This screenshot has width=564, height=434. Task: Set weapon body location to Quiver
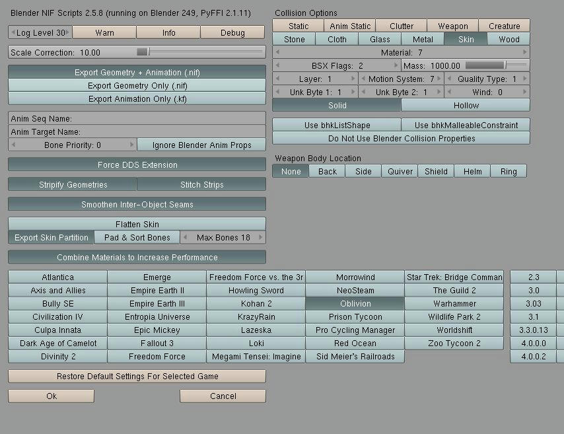[x=400, y=171]
